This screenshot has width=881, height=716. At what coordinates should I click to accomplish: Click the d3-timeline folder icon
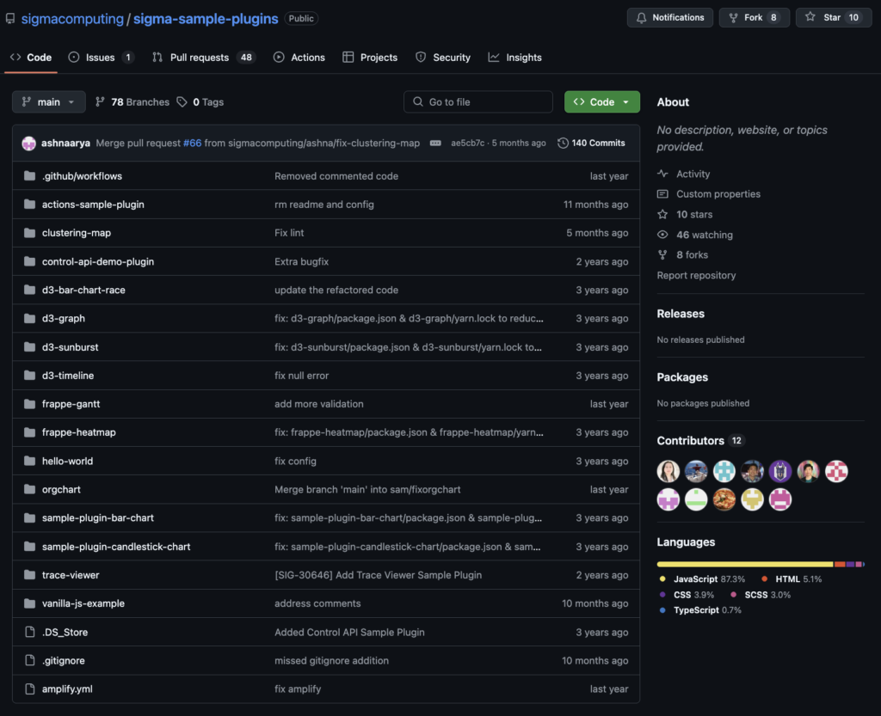click(30, 376)
